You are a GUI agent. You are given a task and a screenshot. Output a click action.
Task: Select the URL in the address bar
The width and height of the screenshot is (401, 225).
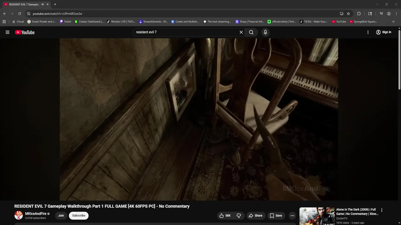pyautogui.click(x=57, y=14)
